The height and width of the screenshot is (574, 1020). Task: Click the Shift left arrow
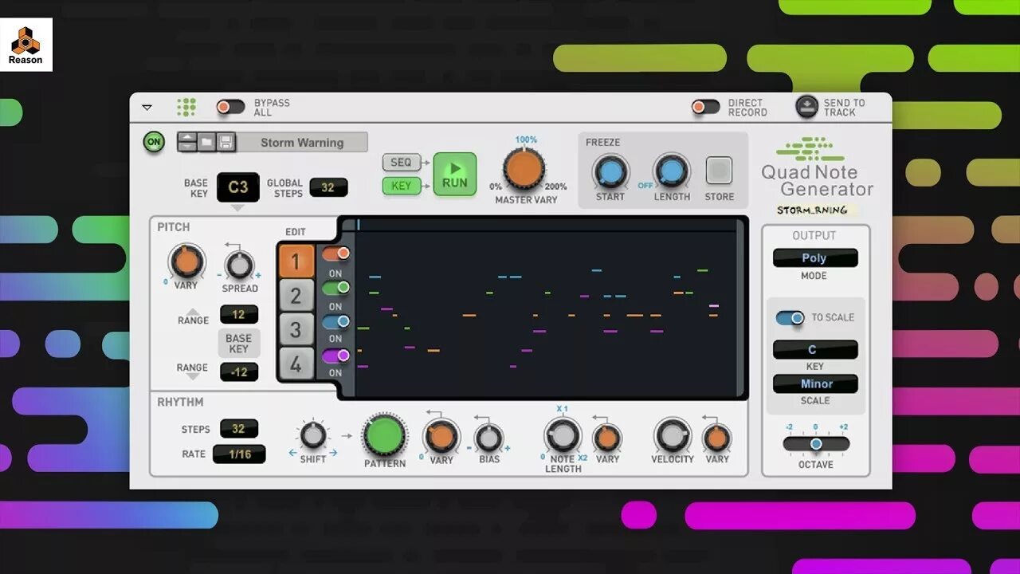292,454
